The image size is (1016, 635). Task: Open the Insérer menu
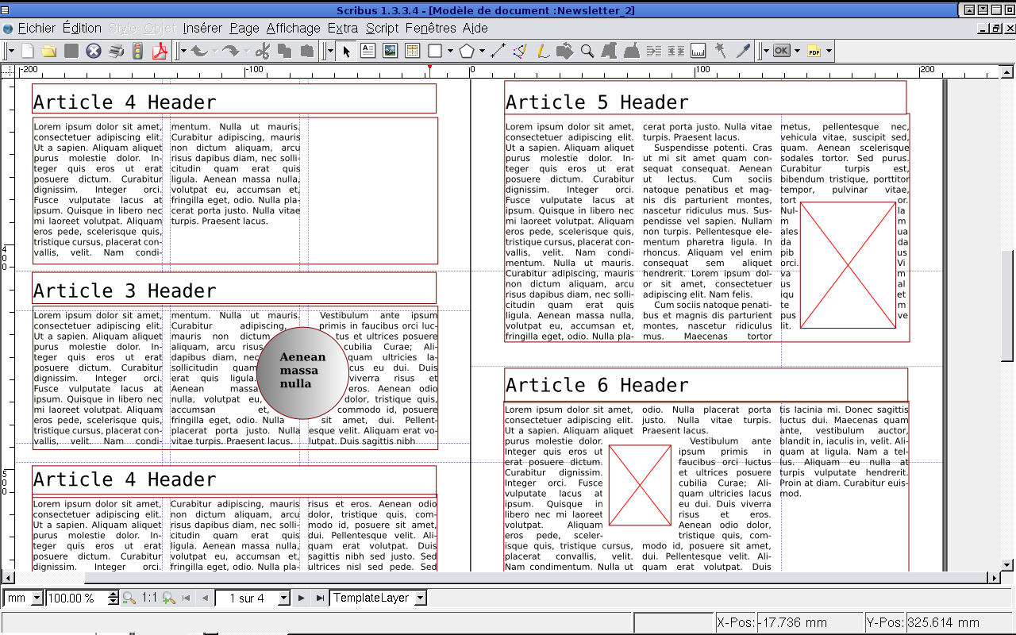coord(202,28)
